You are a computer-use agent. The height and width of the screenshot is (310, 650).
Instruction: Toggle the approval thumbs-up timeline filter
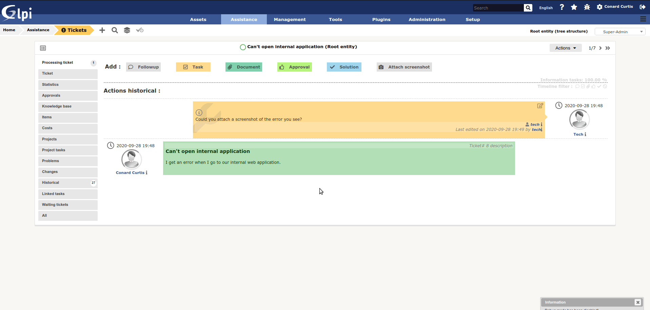(593, 86)
